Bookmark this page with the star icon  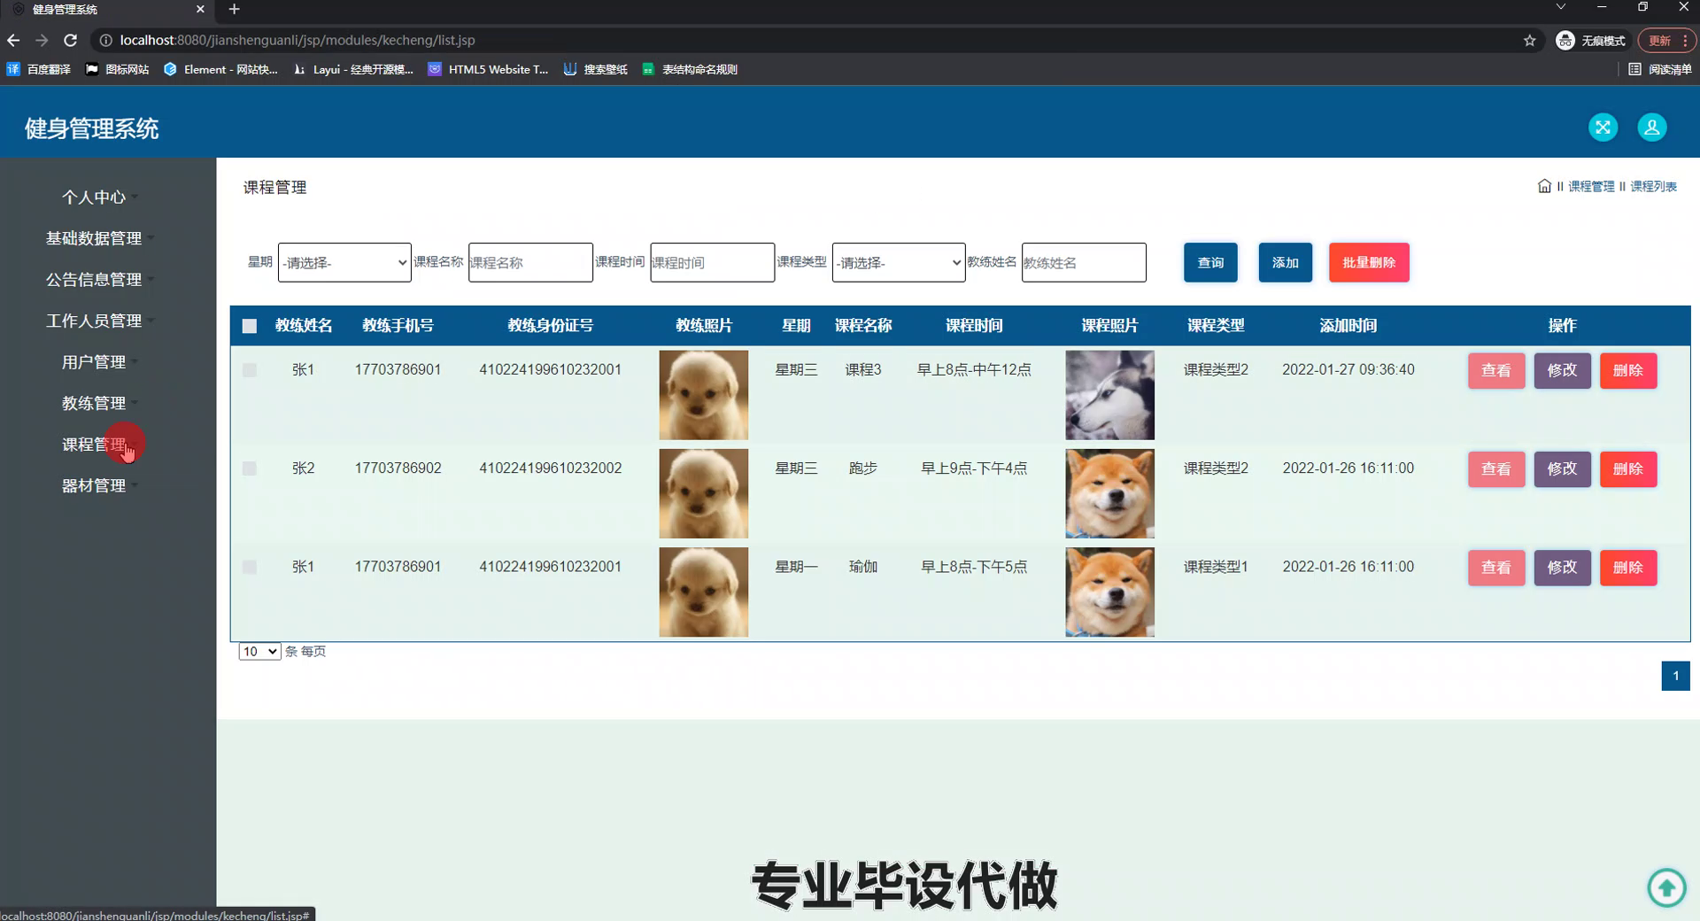pyautogui.click(x=1529, y=40)
